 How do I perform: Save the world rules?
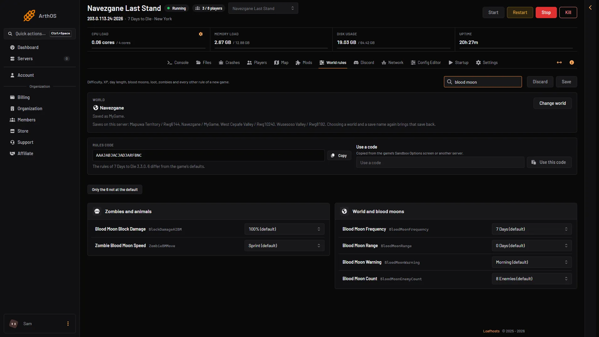tap(566, 82)
